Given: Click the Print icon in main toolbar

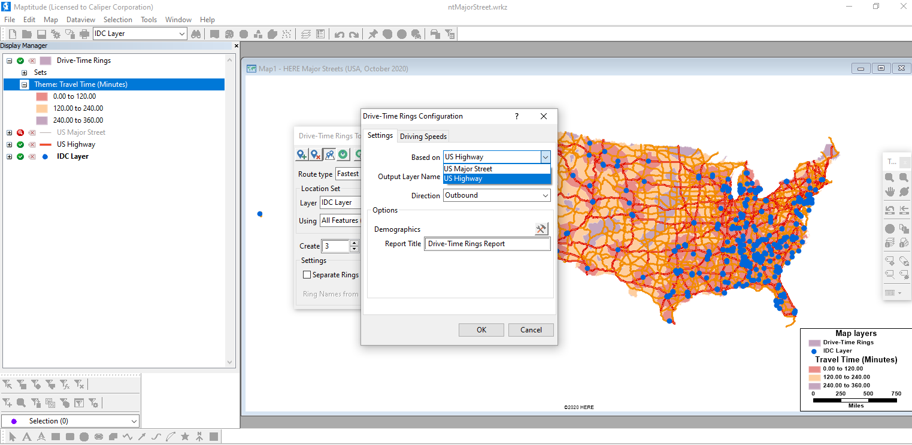Looking at the screenshot, I should (x=84, y=34).
